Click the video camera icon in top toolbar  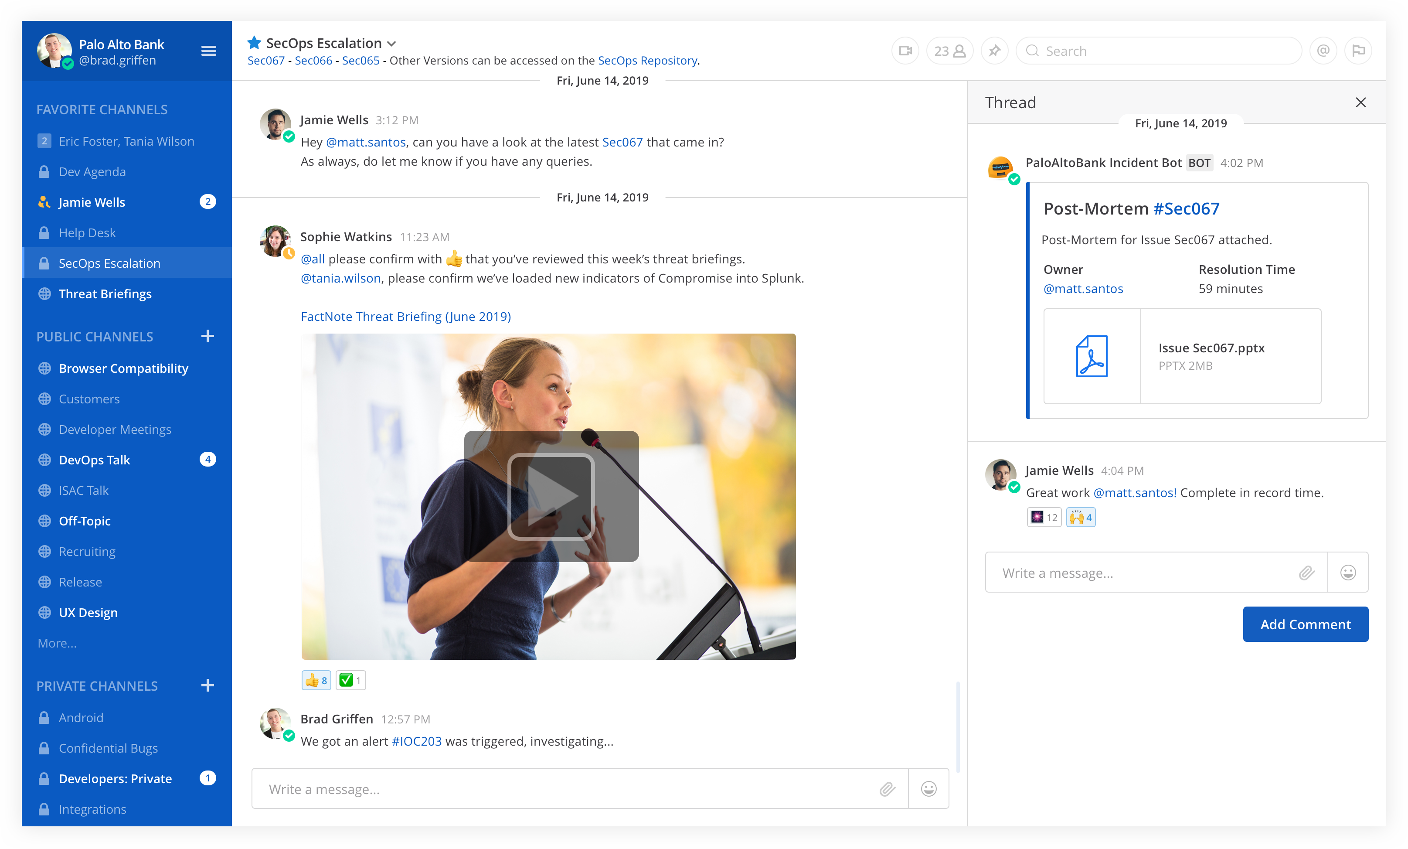[903, 50]
